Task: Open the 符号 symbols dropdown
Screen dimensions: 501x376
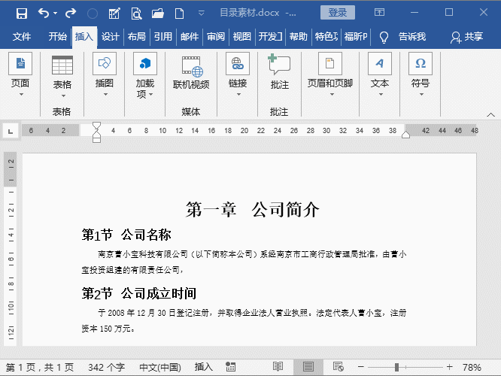Action: (x=421, y=74)
